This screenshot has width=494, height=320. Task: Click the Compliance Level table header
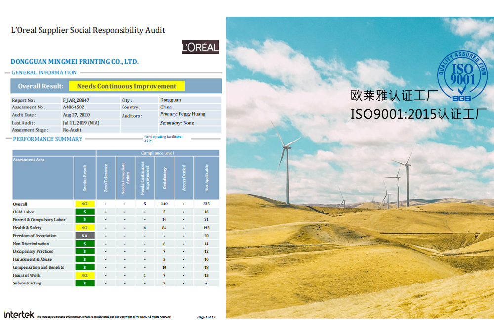click(x=158, y=153)
